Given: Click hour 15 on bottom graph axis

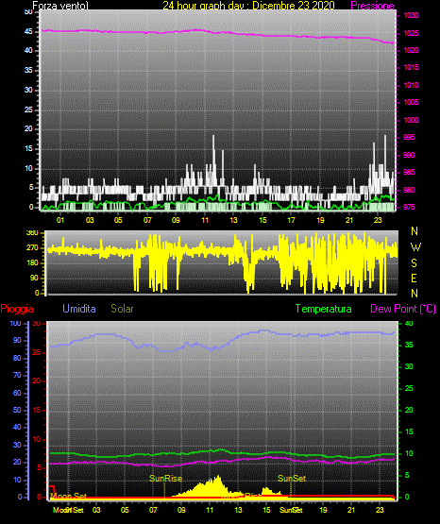Looking at the screenshot, I should pos(266,510).
